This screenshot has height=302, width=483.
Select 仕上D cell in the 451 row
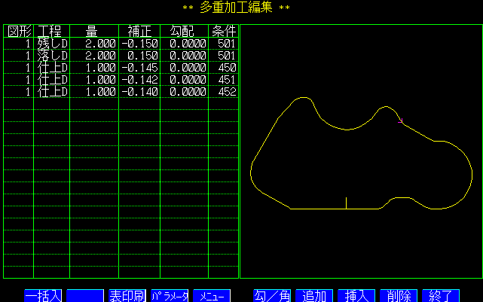coord(52,80)
